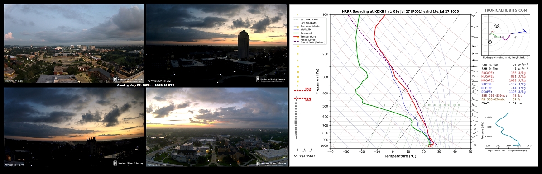
Task: Open the bottom-left sunrise webcam with castle silhouette
Action: 74,127
